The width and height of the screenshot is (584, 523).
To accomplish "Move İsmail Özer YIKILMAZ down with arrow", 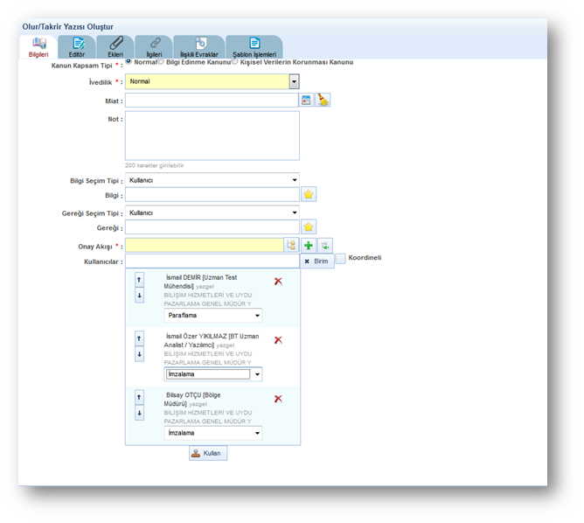I will click(139, 353).
